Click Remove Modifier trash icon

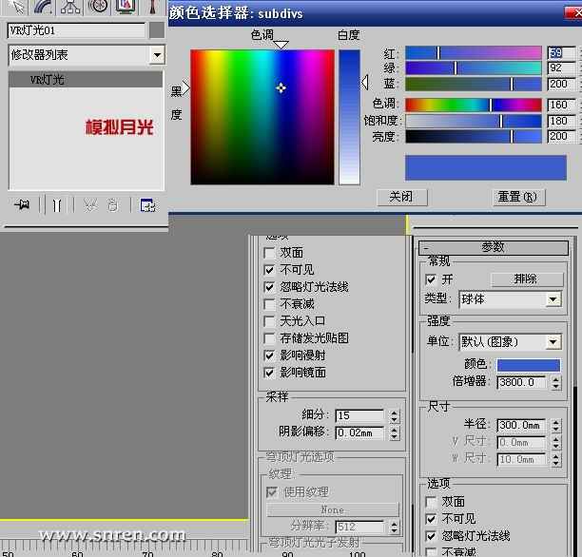[x=113, y=205]
